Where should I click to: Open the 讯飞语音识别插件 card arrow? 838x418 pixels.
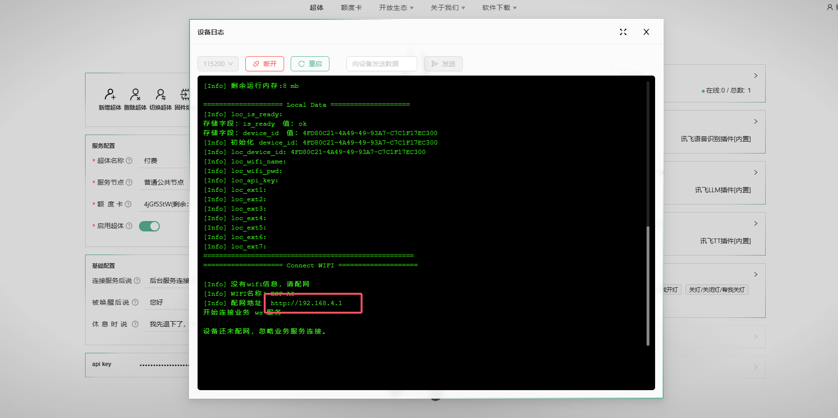point(755,121)
